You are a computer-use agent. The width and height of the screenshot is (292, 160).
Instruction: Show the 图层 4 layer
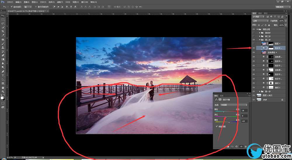[x=253, y=44]
